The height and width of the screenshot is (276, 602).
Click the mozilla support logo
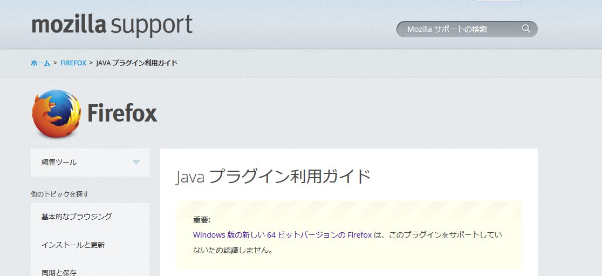pos(112,25)
